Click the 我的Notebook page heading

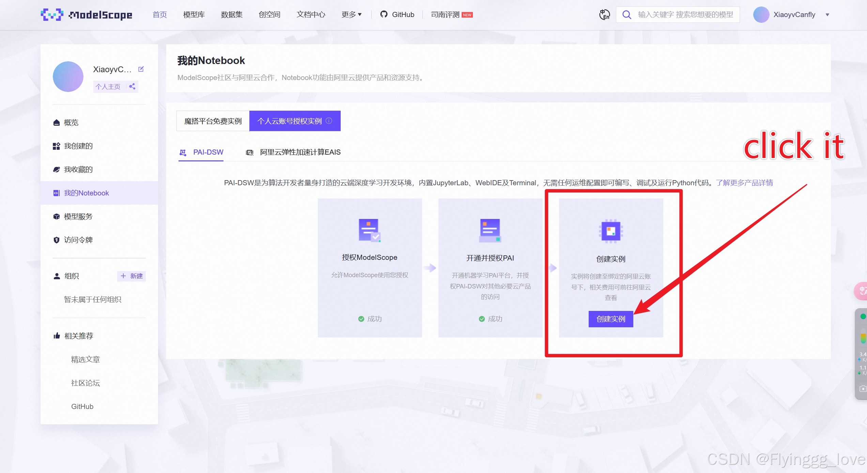click(x=211, y=61)
